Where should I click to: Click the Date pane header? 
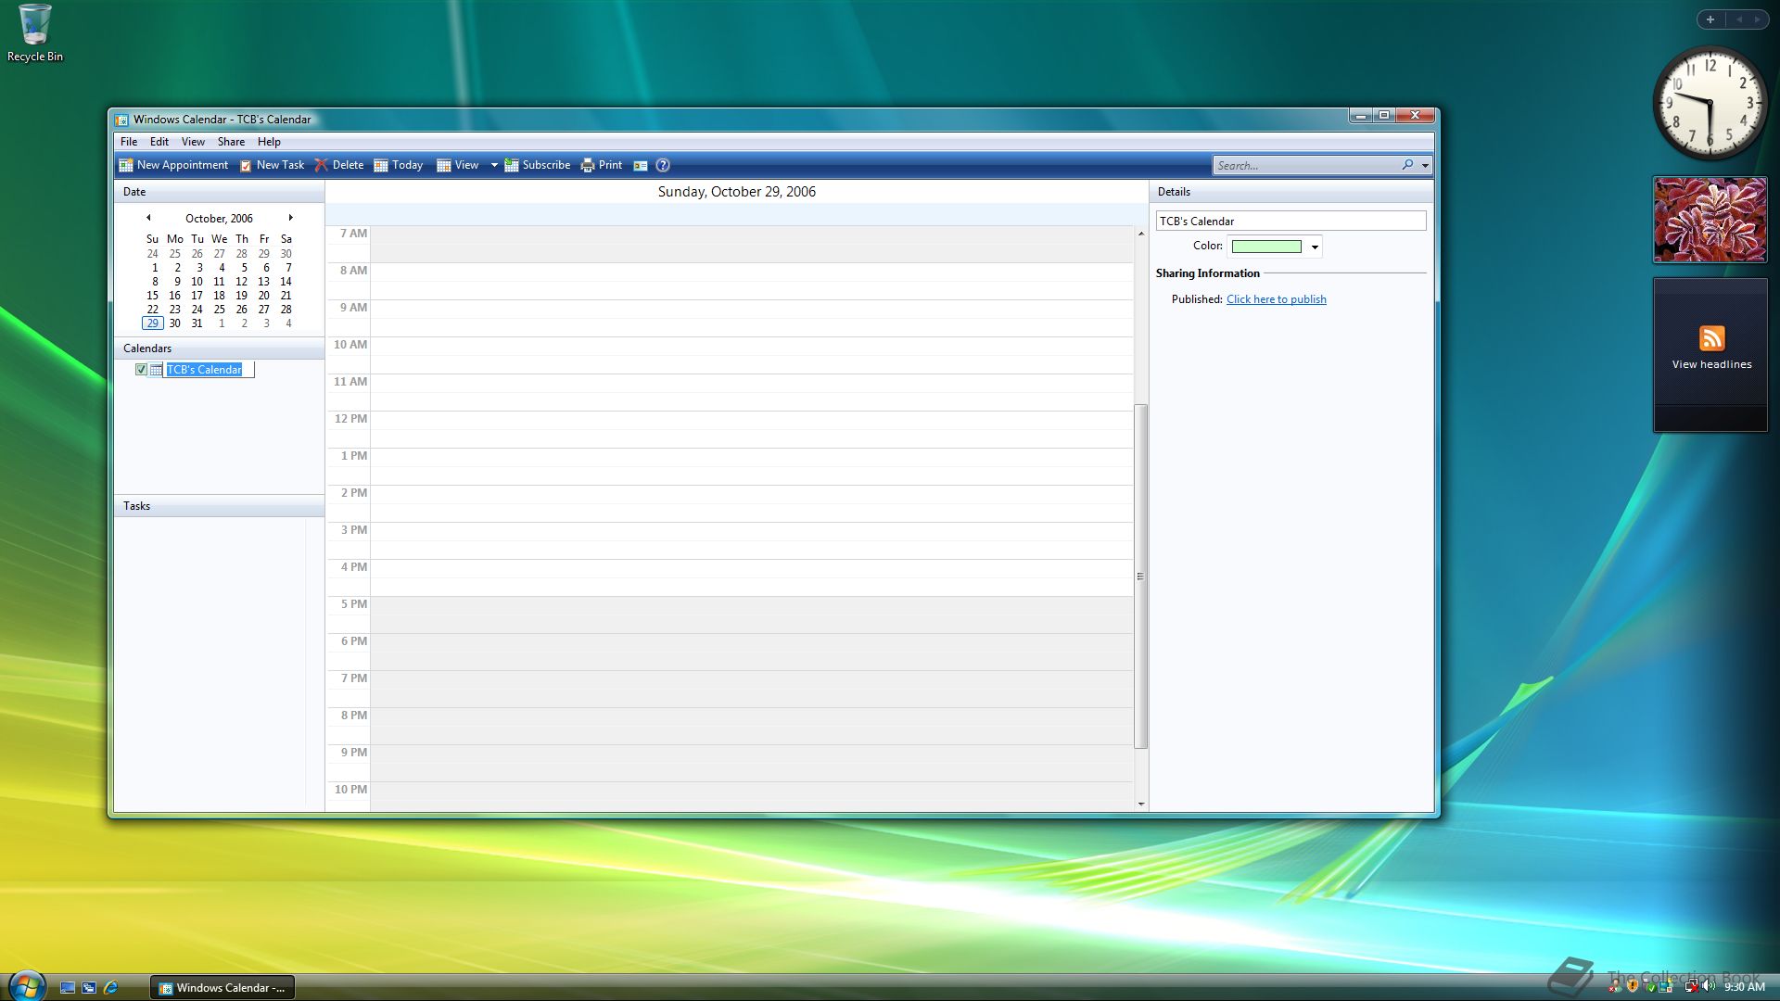[219, 192]
